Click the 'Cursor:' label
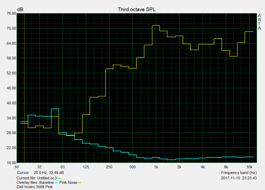Image resolution: width=265 pixels, height=190 pixels. 23,173
